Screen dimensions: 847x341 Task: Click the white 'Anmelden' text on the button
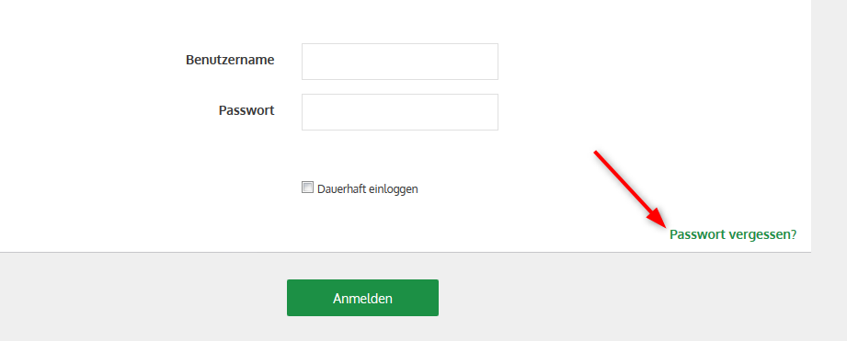(362, 299)
